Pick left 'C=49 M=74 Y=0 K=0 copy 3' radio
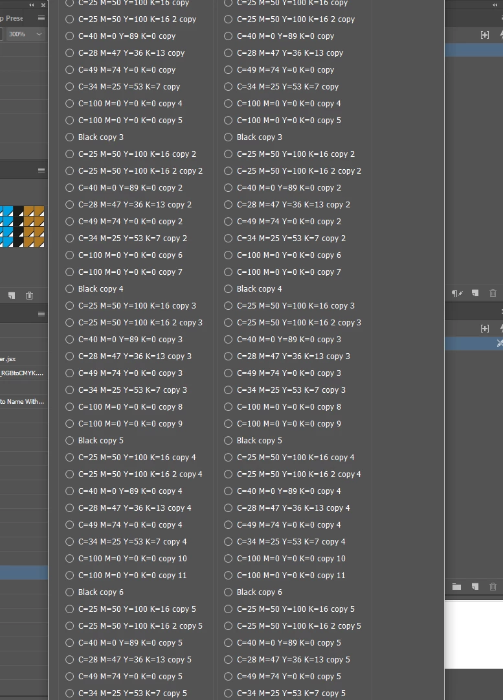The width and height of the screenshot is (503, 700). 69,373
